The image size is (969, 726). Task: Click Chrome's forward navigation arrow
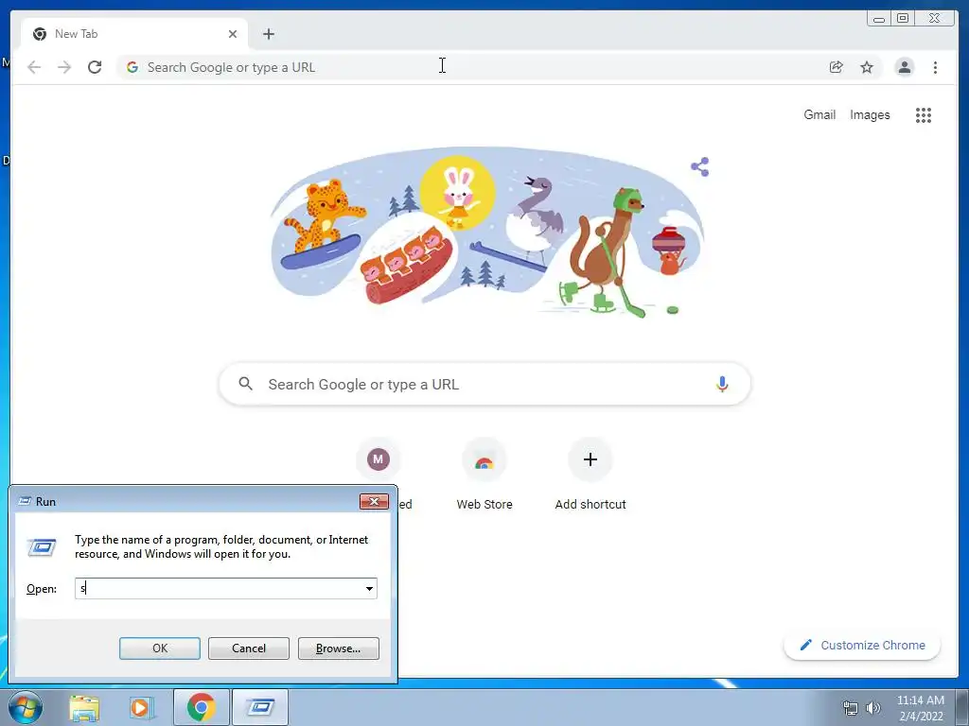pos(64,67)
